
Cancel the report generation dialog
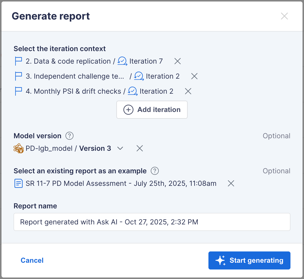[x=32, y=260]
